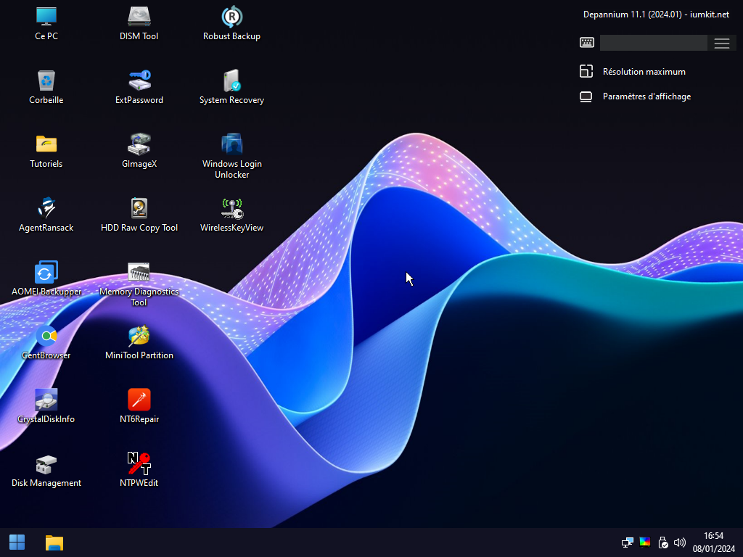
Task: Select the NTPWEdit icon
Action: pyautogui.click(x=139, y=470)
